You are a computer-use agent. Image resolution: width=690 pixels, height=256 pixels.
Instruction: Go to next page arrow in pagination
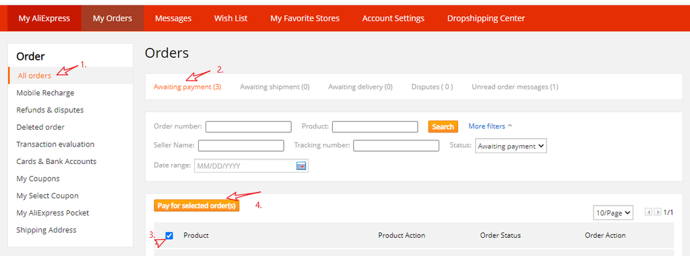click(x=658, y=212)
